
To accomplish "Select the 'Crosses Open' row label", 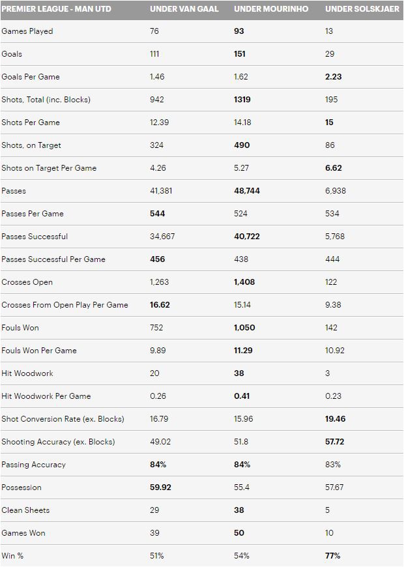I will pyautogui.click(x=27, y=282).
